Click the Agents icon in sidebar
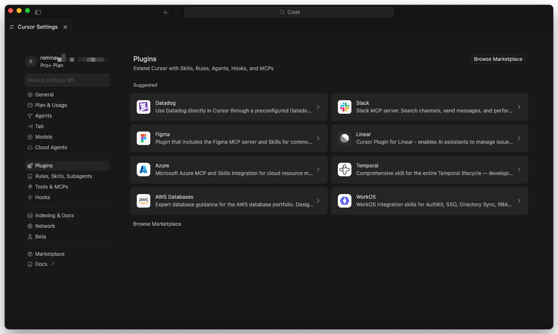 30,116
